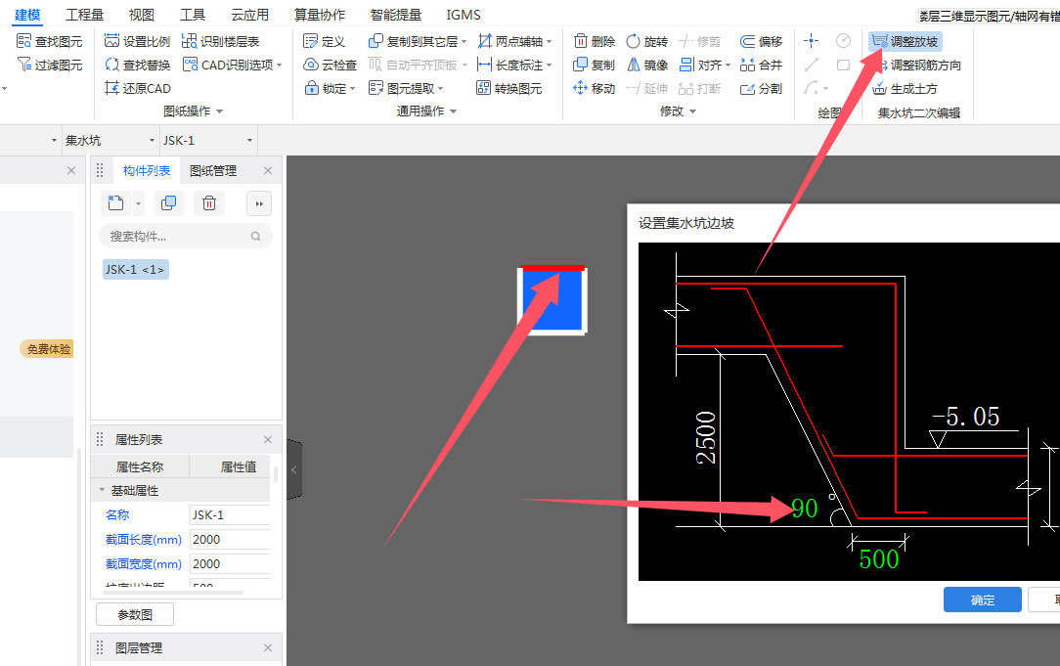Viewport: 1060px width, 666px height.
Task: Click 确定 in 设置集水坑边坡 dialog
Action: click(x=982, y=599)
